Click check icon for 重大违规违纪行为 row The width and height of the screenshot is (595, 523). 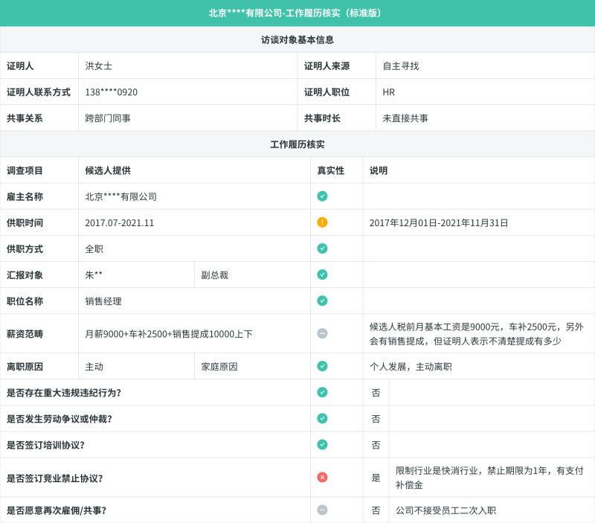point(322,393)
